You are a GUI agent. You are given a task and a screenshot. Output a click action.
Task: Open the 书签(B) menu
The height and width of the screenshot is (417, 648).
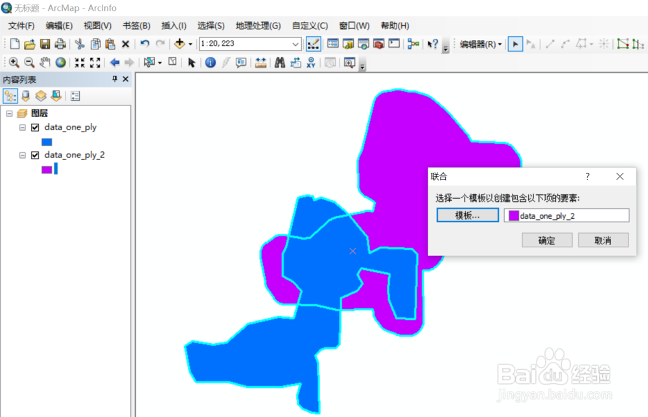pos(136,26)
